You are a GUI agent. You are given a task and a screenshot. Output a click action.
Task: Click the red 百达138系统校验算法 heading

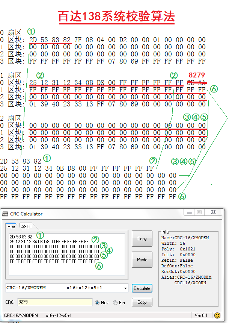click(x=116, y=17)
